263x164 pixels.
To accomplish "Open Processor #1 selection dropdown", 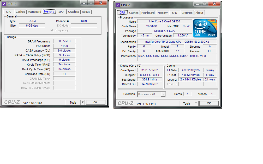I will tap(151, 94).
